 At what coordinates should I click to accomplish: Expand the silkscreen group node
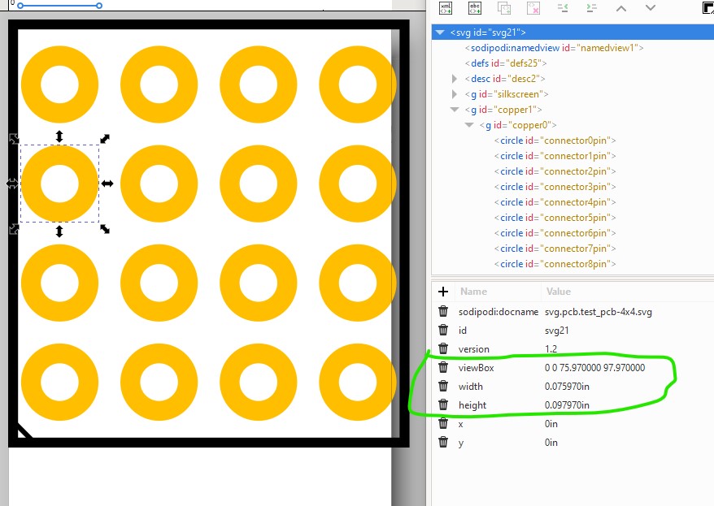[x=455, y=94]
